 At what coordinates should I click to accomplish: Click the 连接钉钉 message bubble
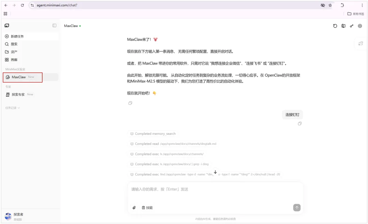click(292, 115)
